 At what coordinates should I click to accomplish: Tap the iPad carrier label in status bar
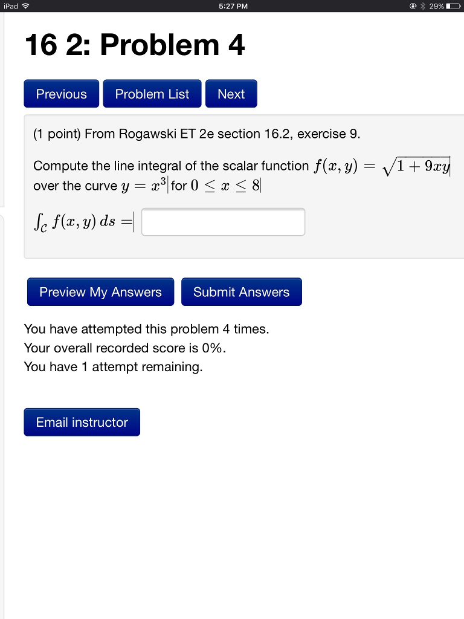click(11, 6)
